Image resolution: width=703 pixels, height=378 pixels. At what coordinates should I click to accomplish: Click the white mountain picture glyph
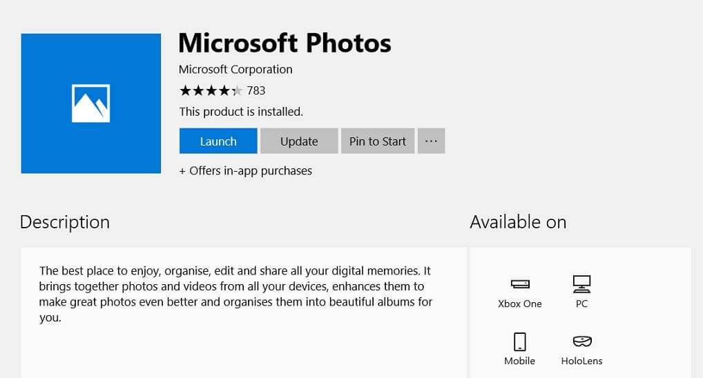pos(91,103)
